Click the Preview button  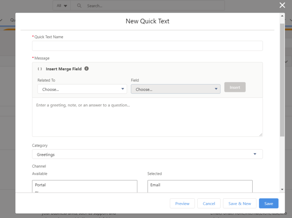[182, 203]
